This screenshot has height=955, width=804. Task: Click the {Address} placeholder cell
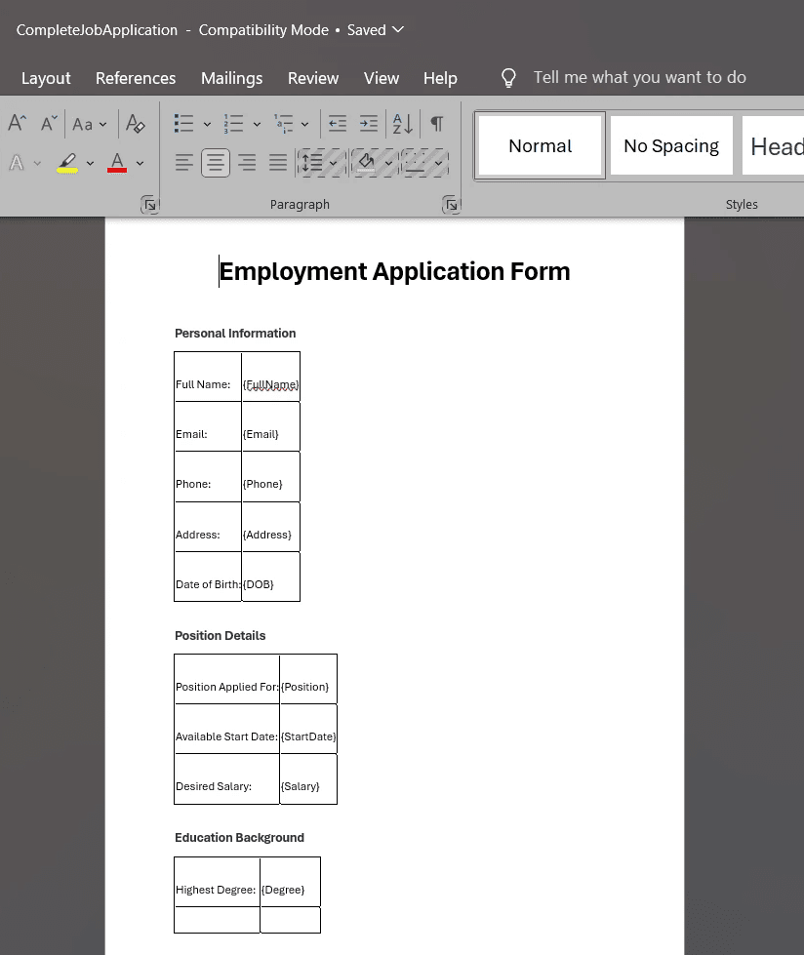(271, 527)
